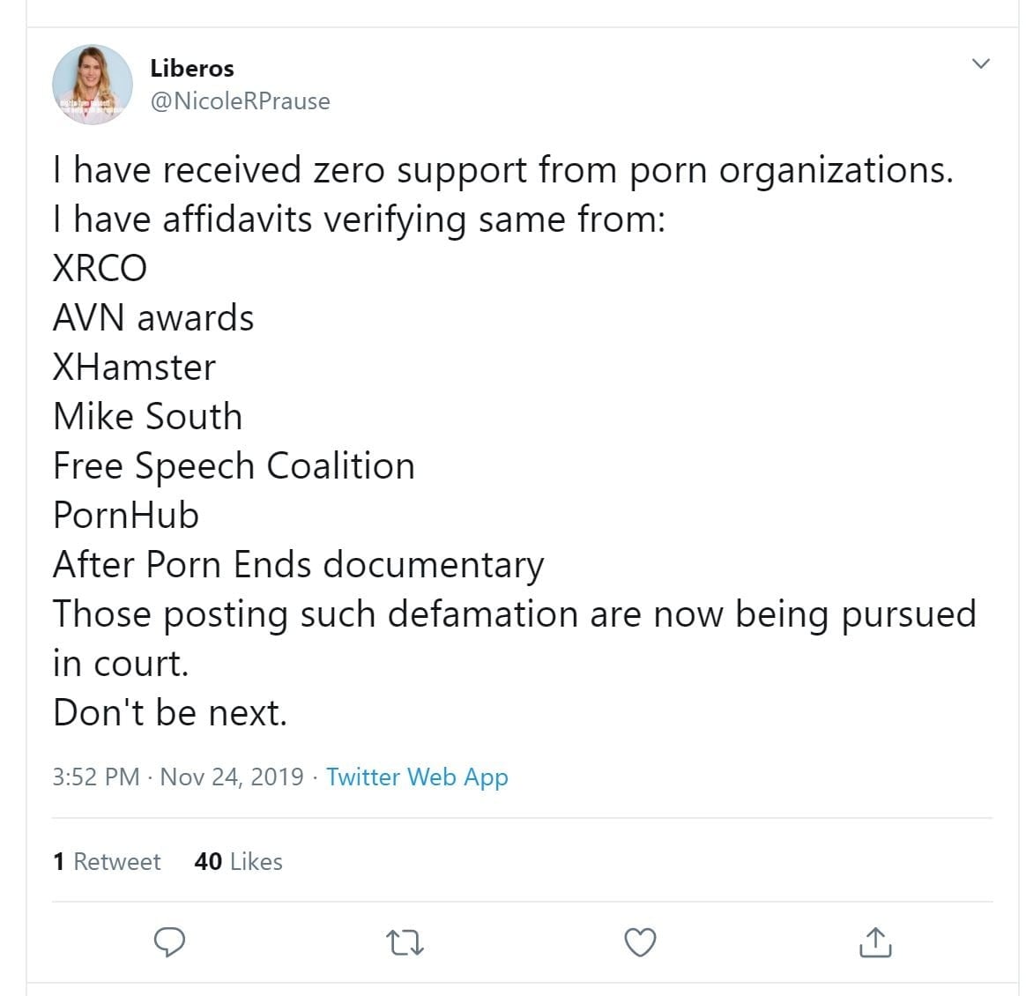This screenshot has height=996, width=1026.
Task: Visit the @NicoleRPrause handle link
Action: point(240,101)
